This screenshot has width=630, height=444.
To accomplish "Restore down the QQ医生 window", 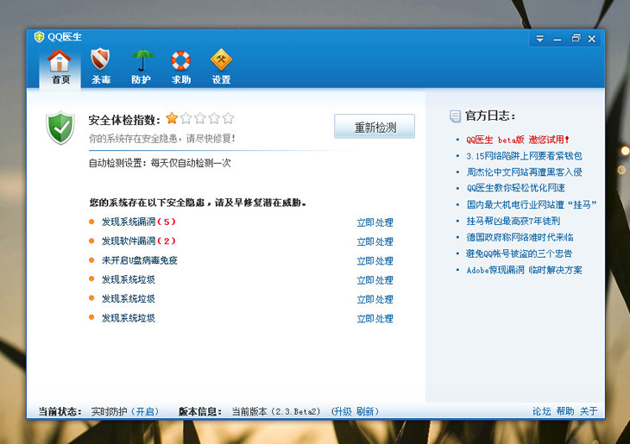I will (x=576, y=39).
